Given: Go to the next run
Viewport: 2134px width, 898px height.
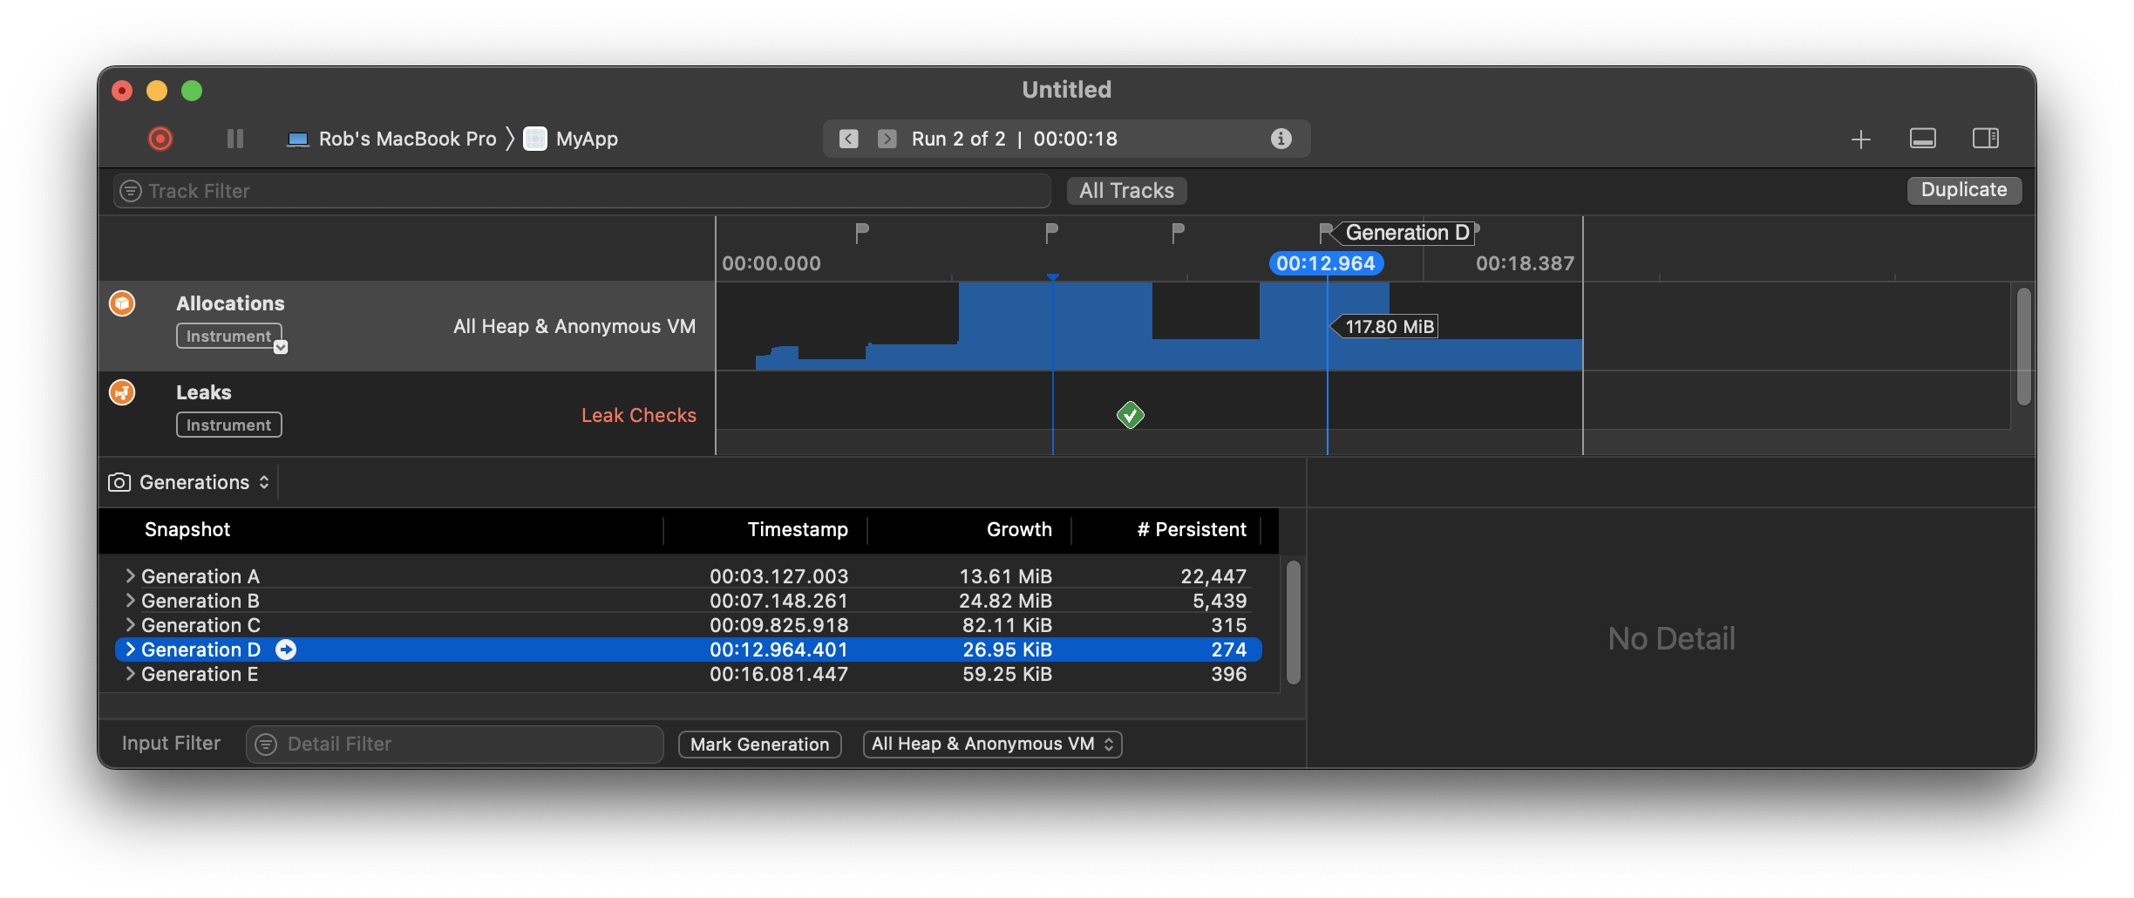Looking at the screenshot, I should (x=887, y=139).
